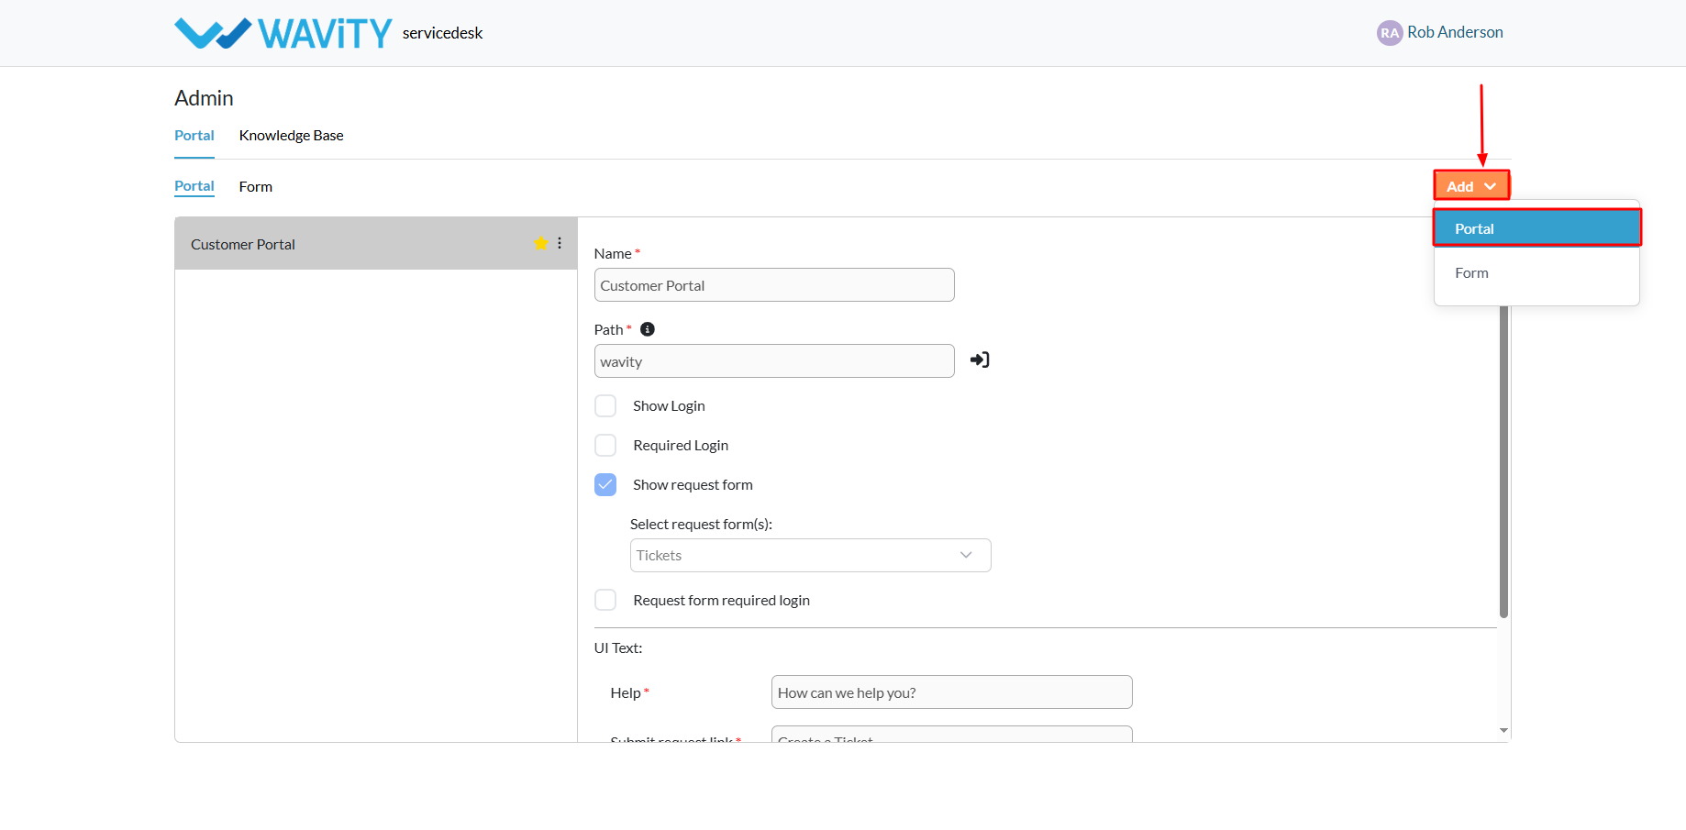Click the Show Login label text
Viewport: 1686px width, 830px height.
(669, 405)
